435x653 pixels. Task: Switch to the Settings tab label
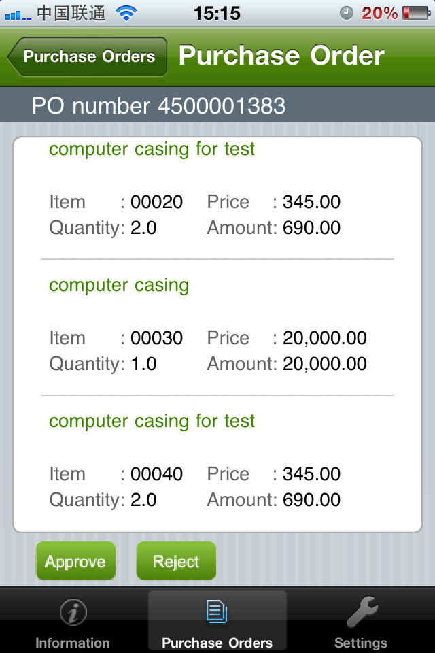(361, 643)
